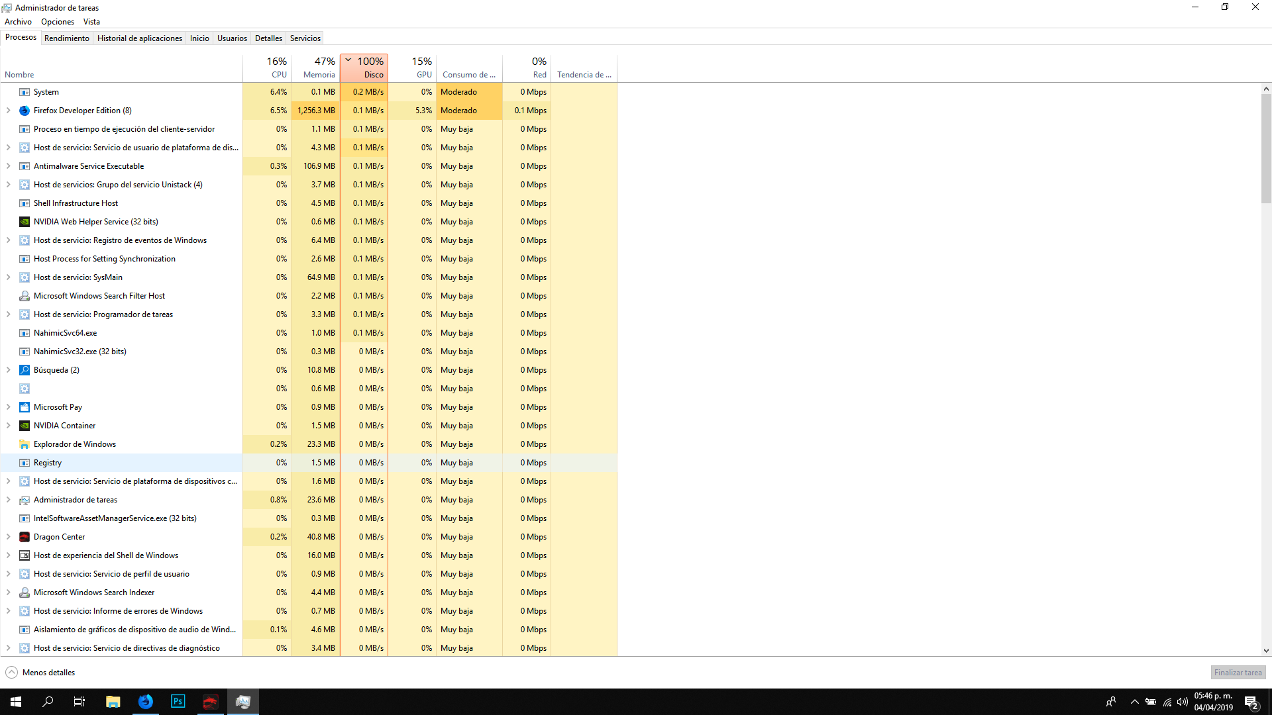Click the scrollbar down arrow
1272x715 pixels.
click(1266, 651)
